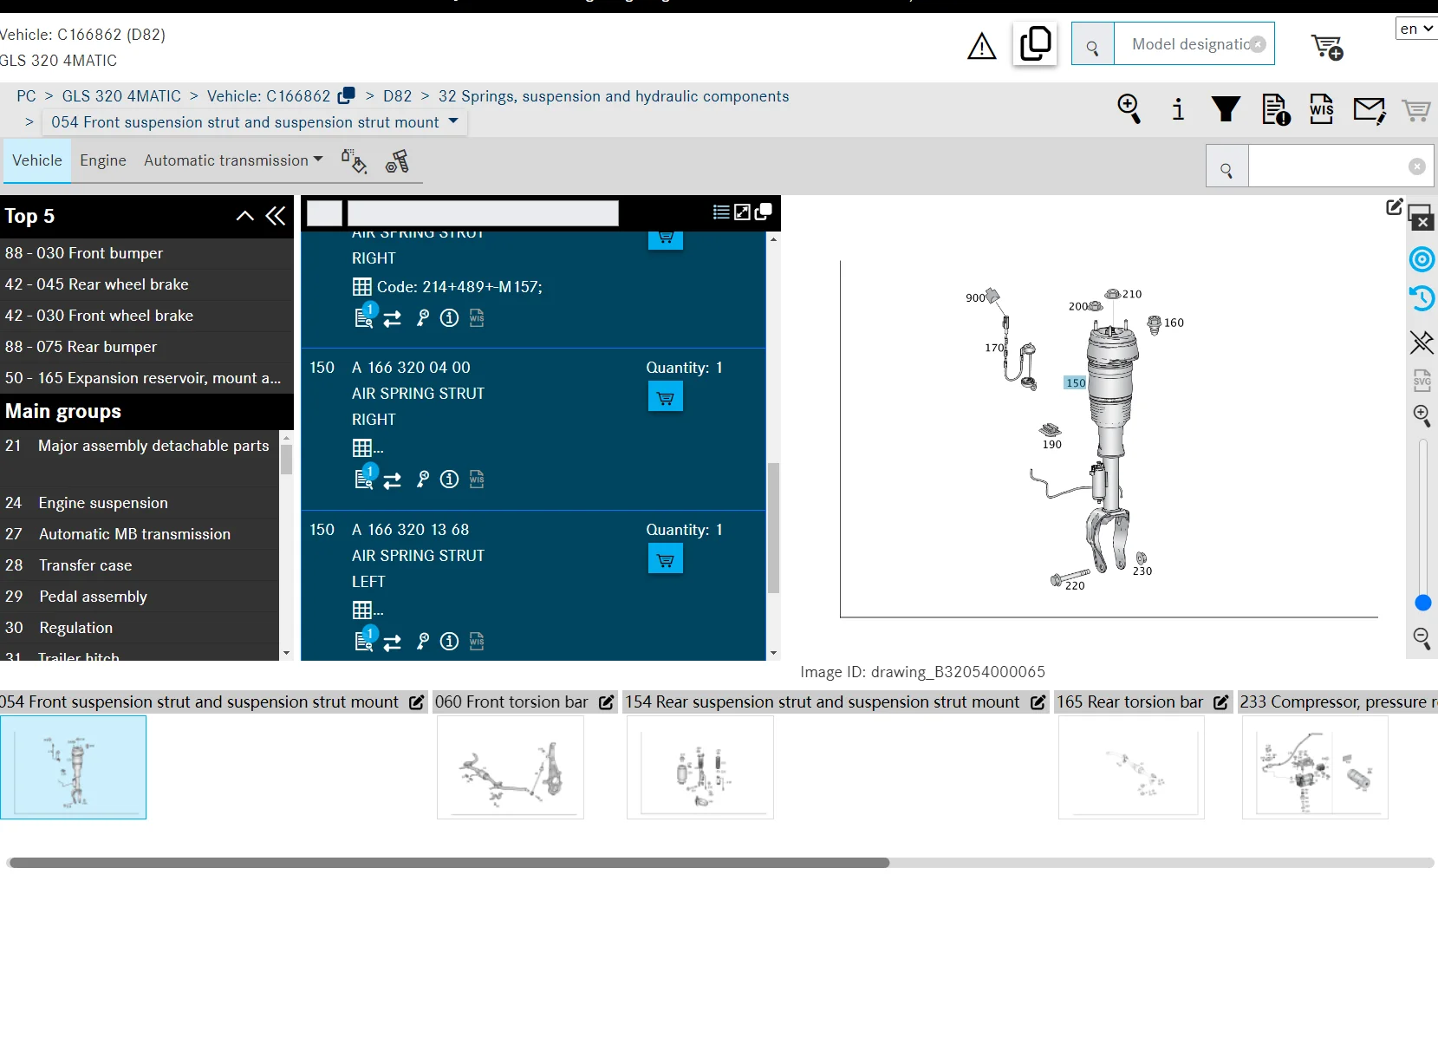
Task: Open 42 - 045 Rear wheel brake
Action: pyautogui.click(x=146, y=284)
